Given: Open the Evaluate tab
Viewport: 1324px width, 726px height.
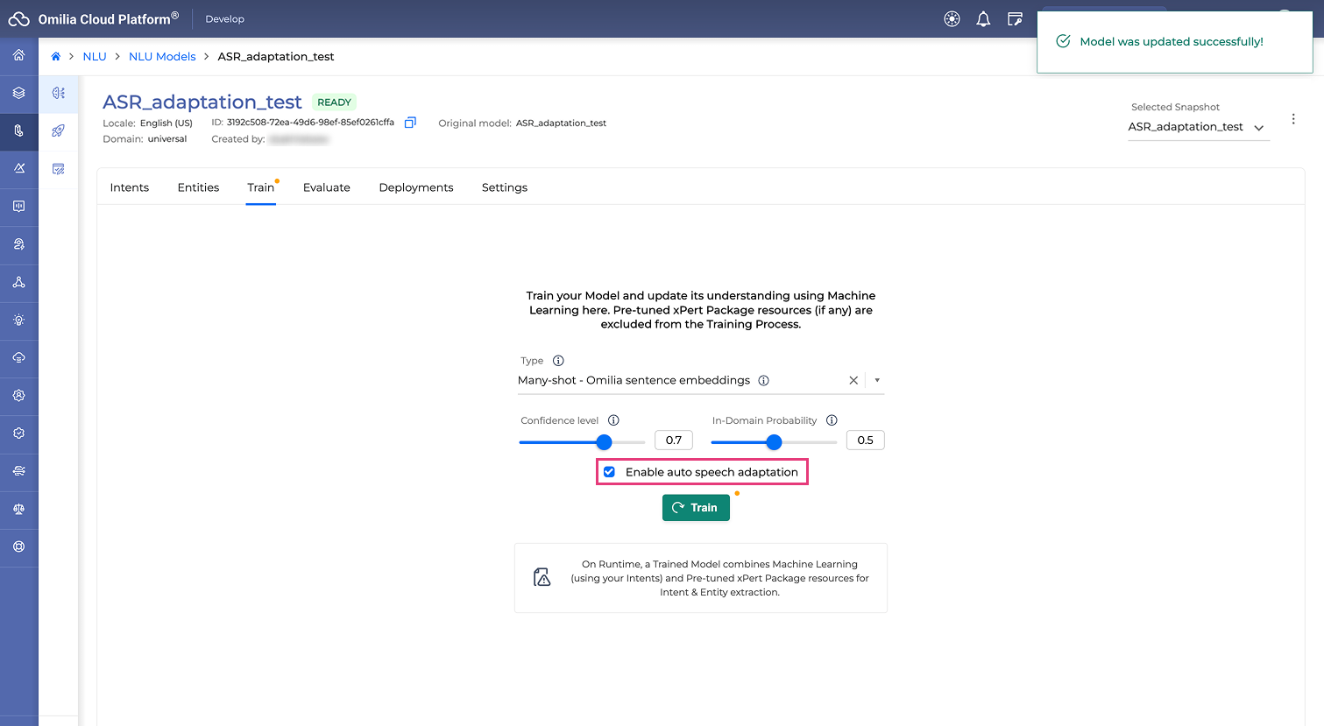Looking at the screenshot, I should point(326,187).
